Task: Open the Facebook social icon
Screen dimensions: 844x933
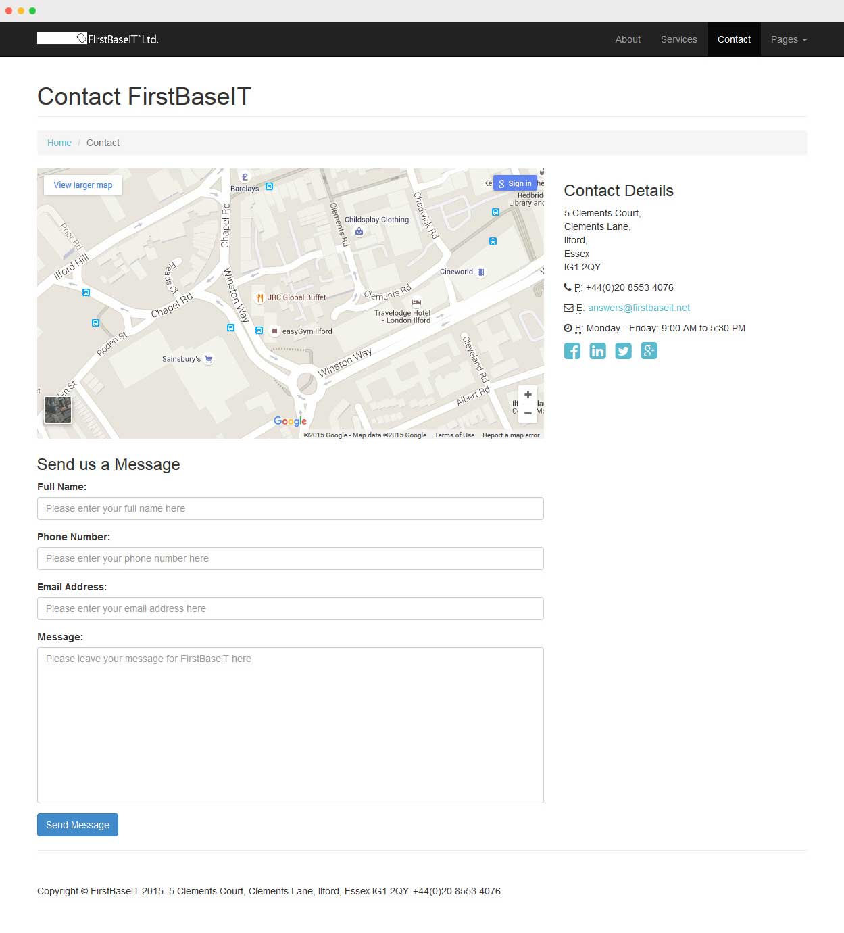Action: [x=572, y=351]
